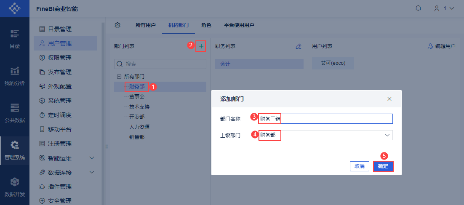Click the edit pencil icon in 职务列表
This screenshot has height=205, width=464.
(299, 46)
